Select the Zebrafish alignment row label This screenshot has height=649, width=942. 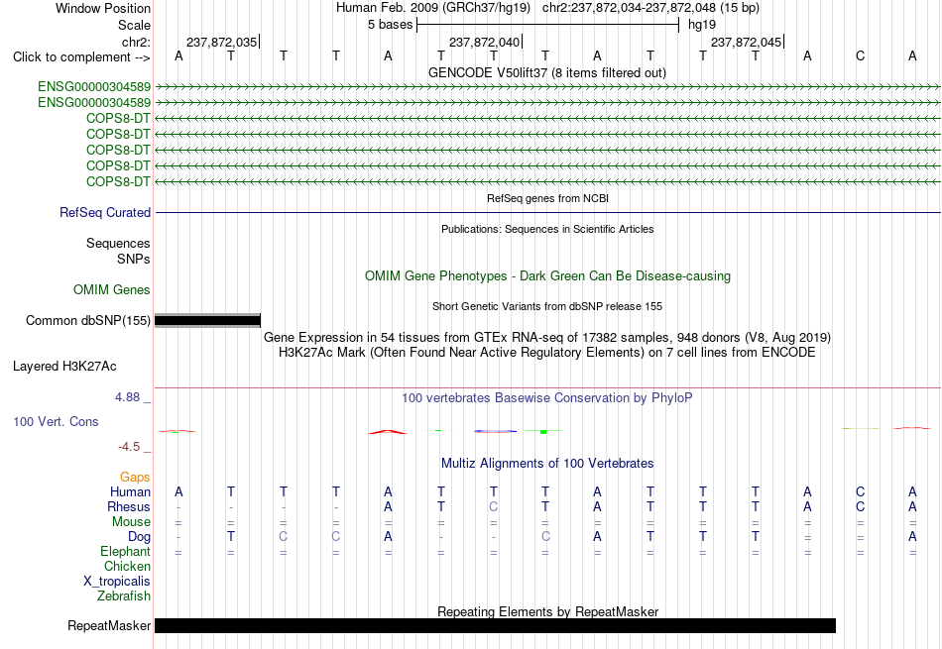coord(124,596)
